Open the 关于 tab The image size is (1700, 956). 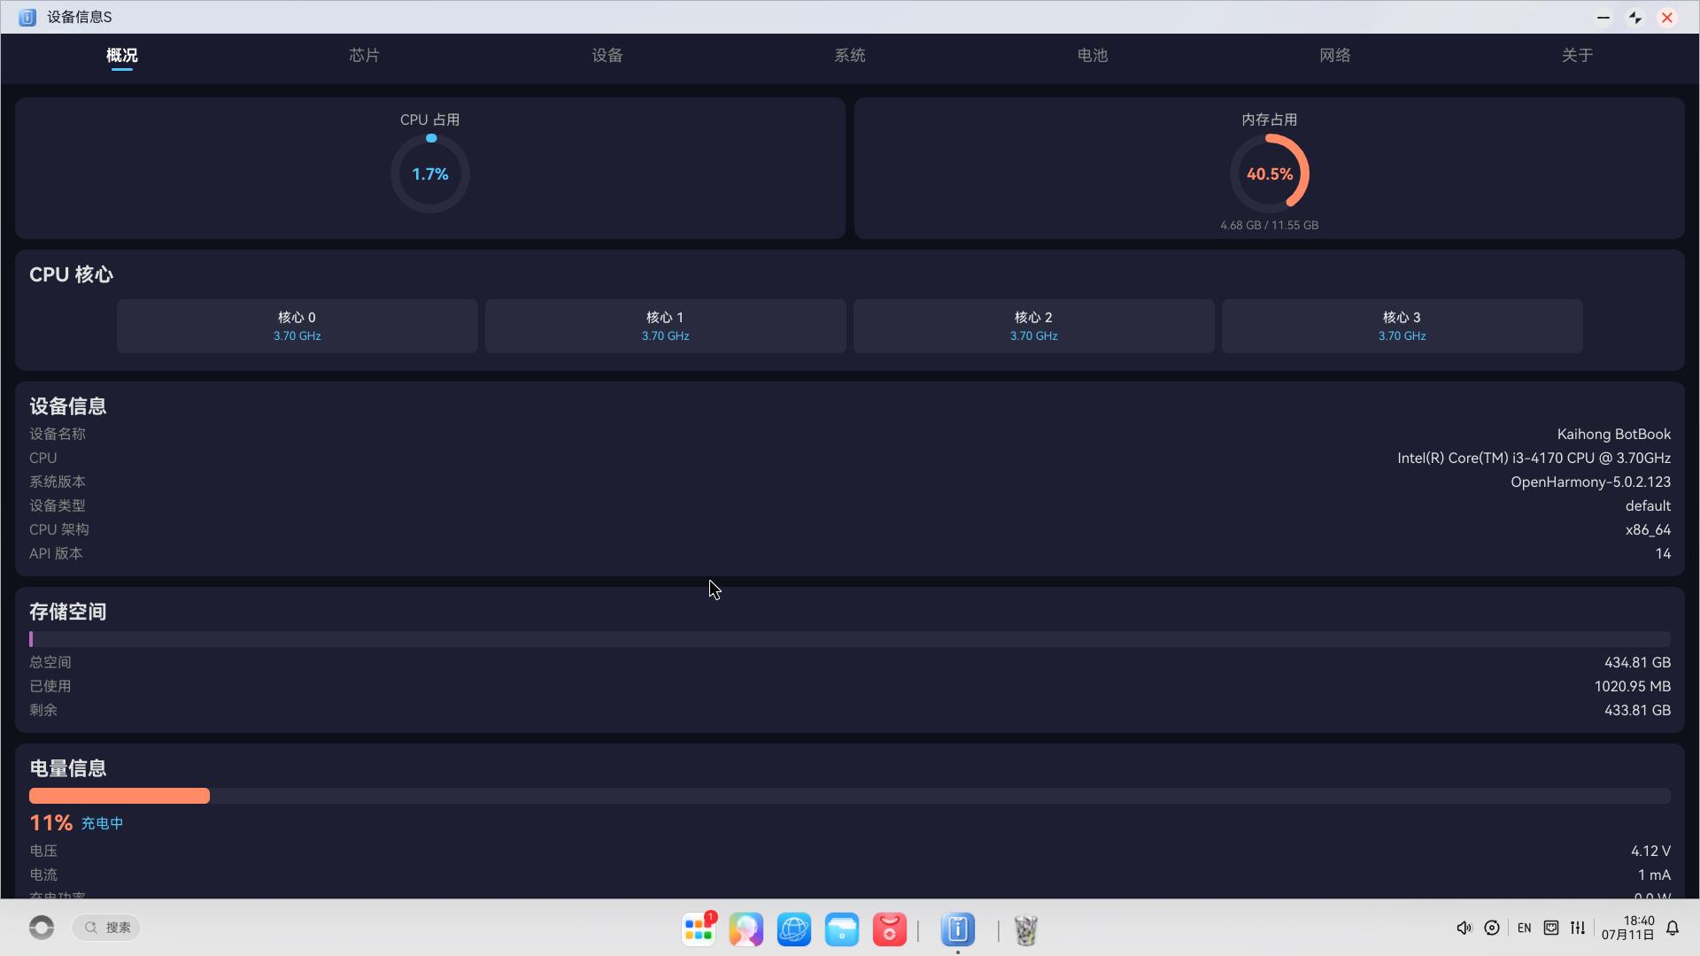(x=1577, y=55)
